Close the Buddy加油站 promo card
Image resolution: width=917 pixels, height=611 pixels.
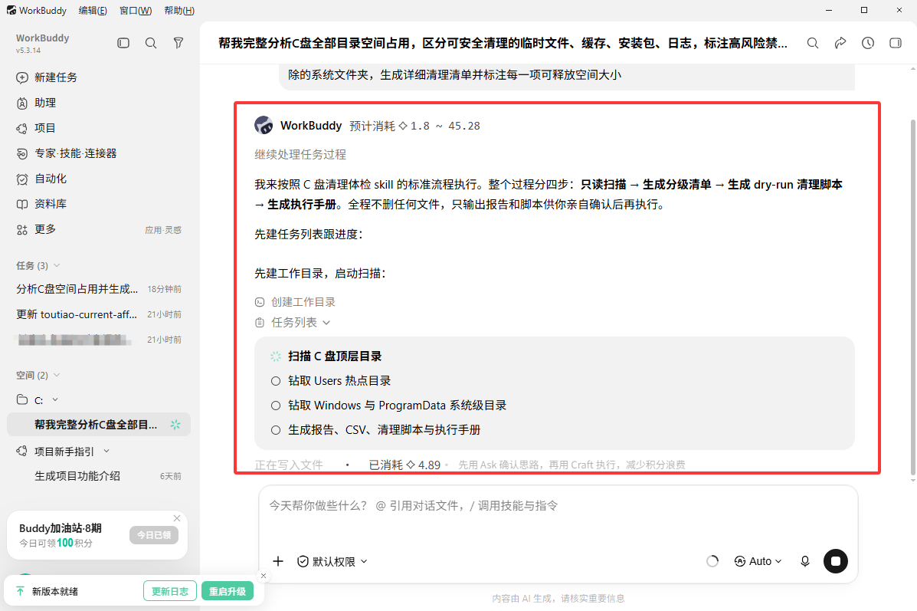tap(177, 518)
